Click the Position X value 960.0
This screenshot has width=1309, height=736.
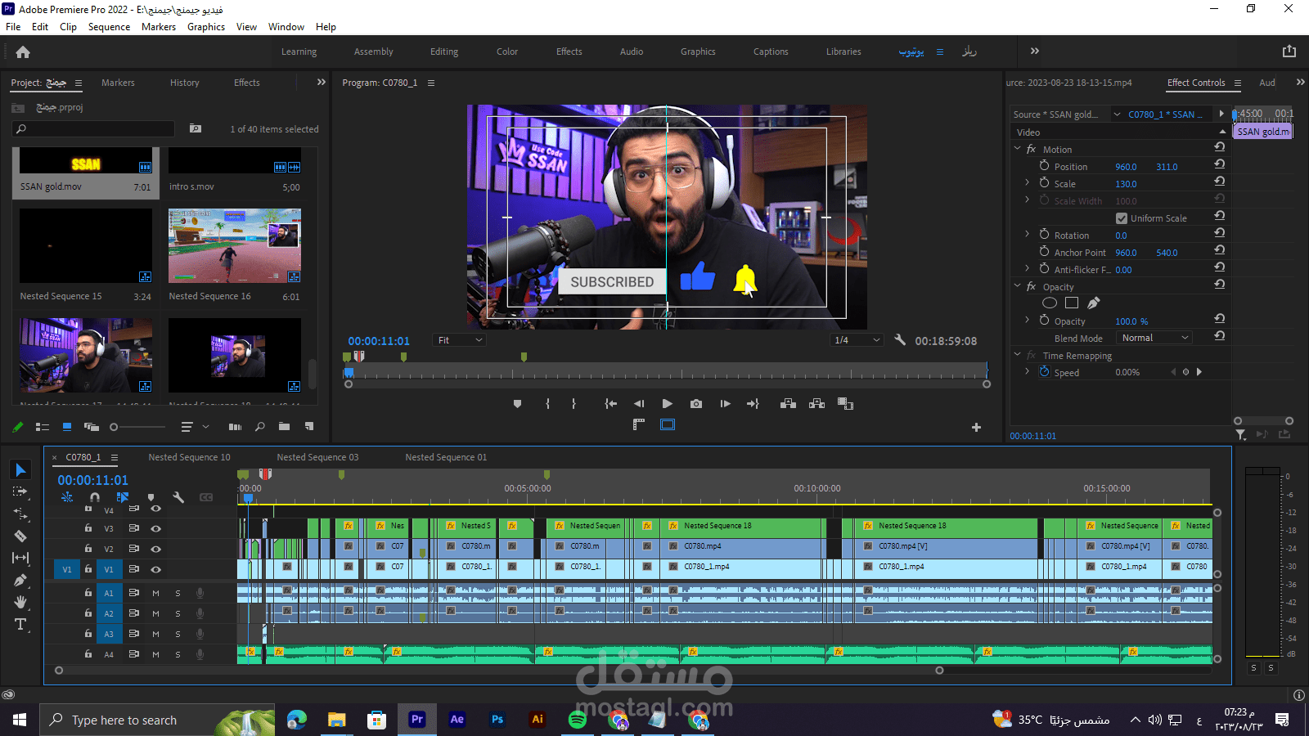pos(1126,167)
